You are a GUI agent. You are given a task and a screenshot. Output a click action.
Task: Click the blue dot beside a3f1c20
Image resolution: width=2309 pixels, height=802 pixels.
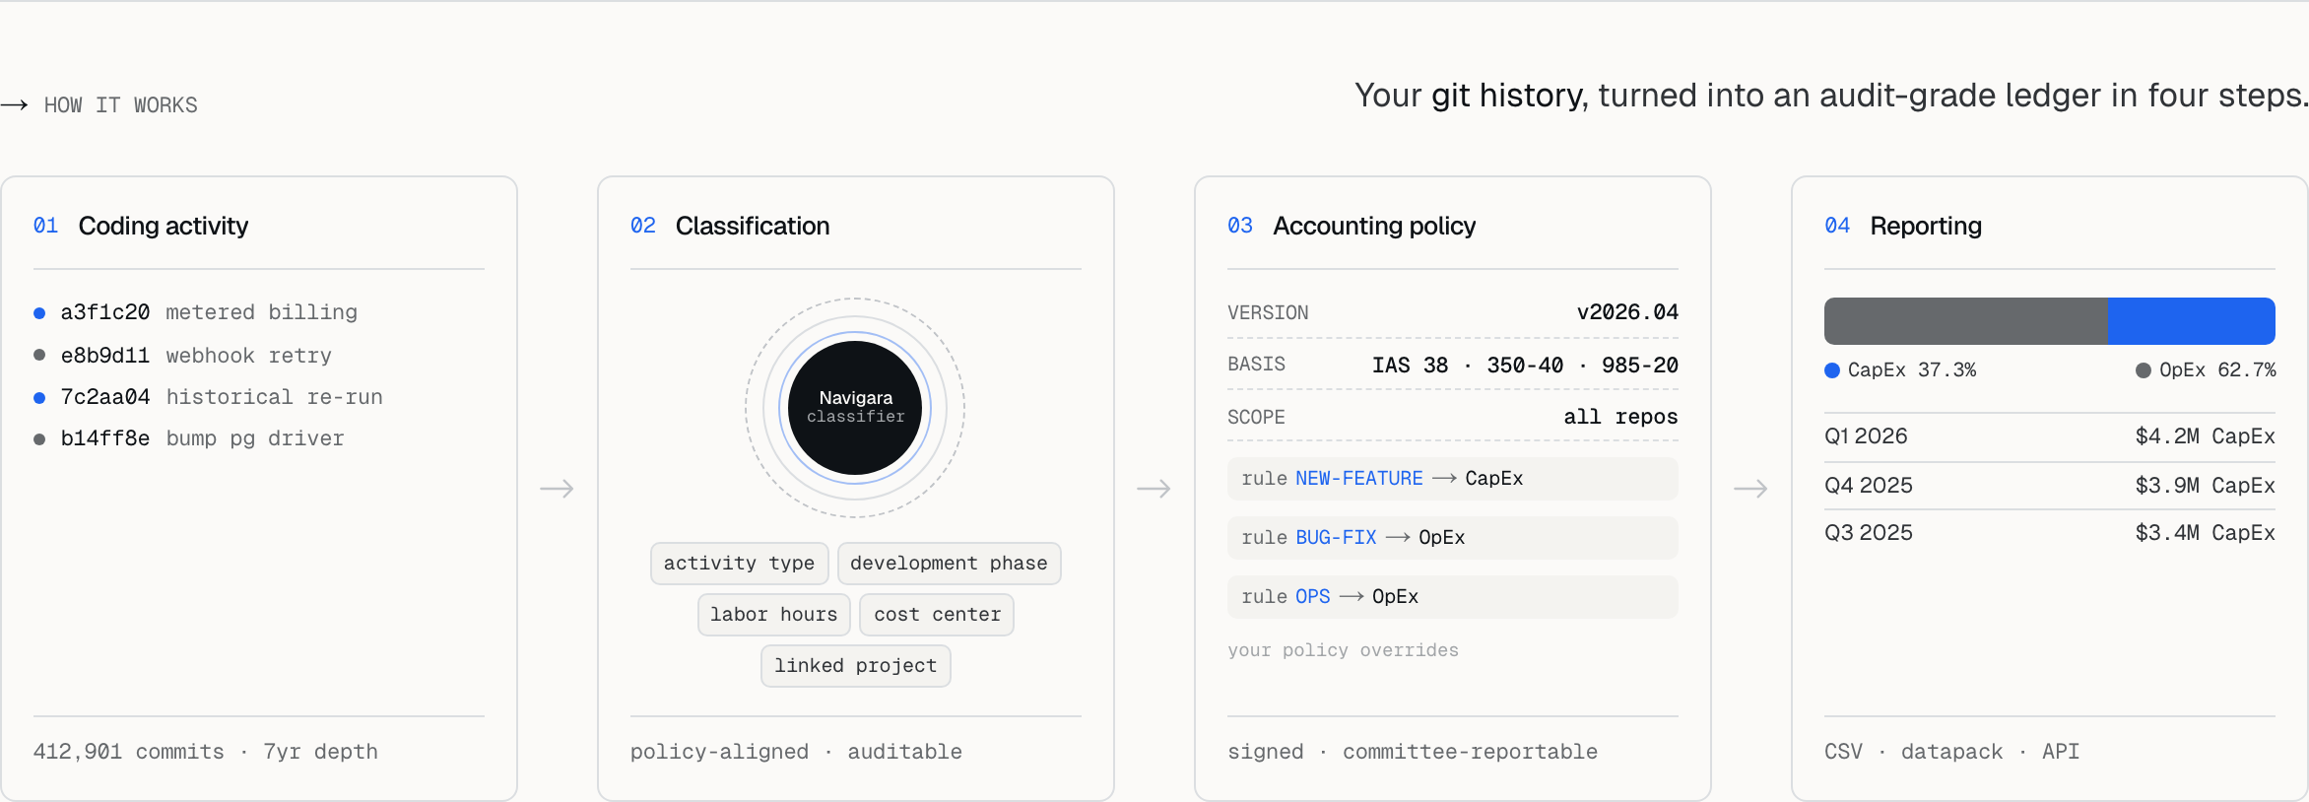[39, 313]
